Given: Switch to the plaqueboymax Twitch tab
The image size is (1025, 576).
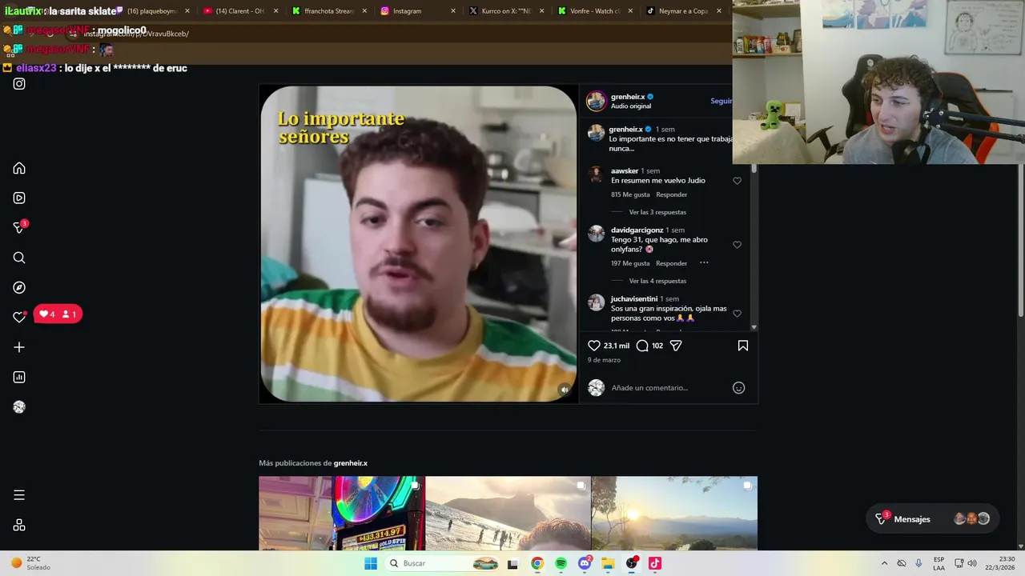Looking at the screenshot, I should click(x=152, y=11).
